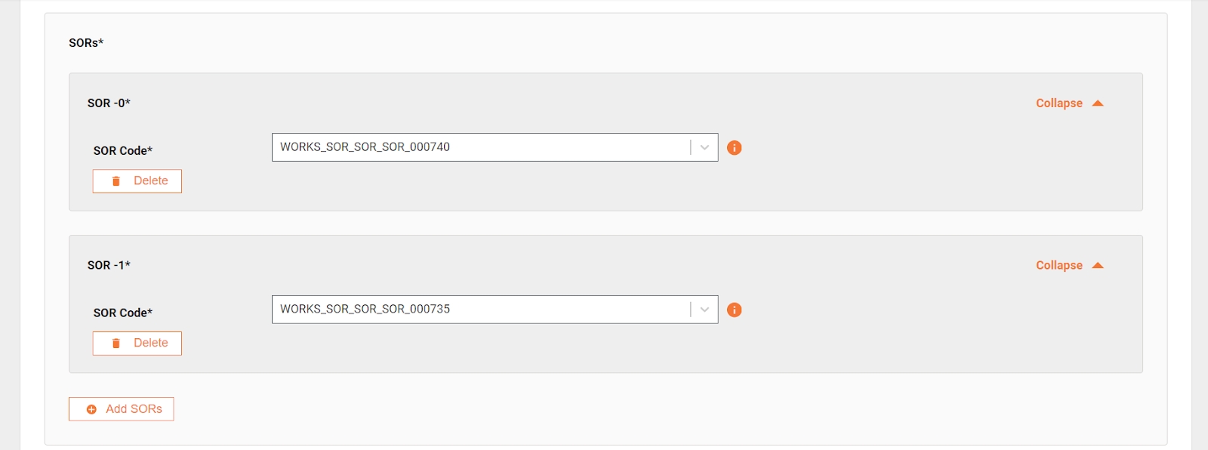Collapse the SOR -0 section
This screenshot has width=1208, height=450.
click(x=1059, y=103)
